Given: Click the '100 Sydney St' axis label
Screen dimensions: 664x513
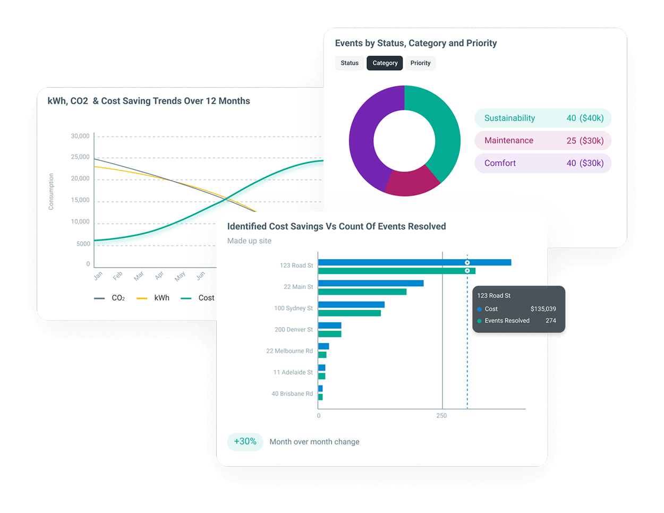Looking at the screenshot, I should coord(293,309).
